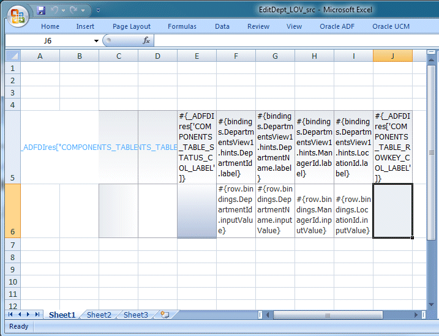
Task: Click row.bindings.DepartmentId.inputValue cell
Action: coord(236,211)
